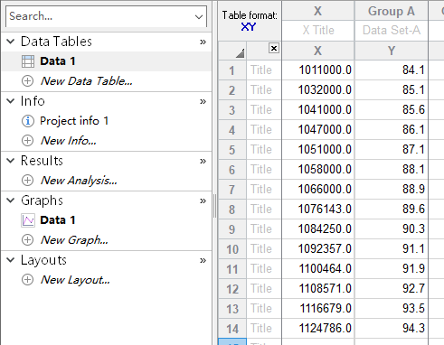Viewport: 444px width, 345px height.
Task: Click X value 1047000.0
Action: point(318,130)
